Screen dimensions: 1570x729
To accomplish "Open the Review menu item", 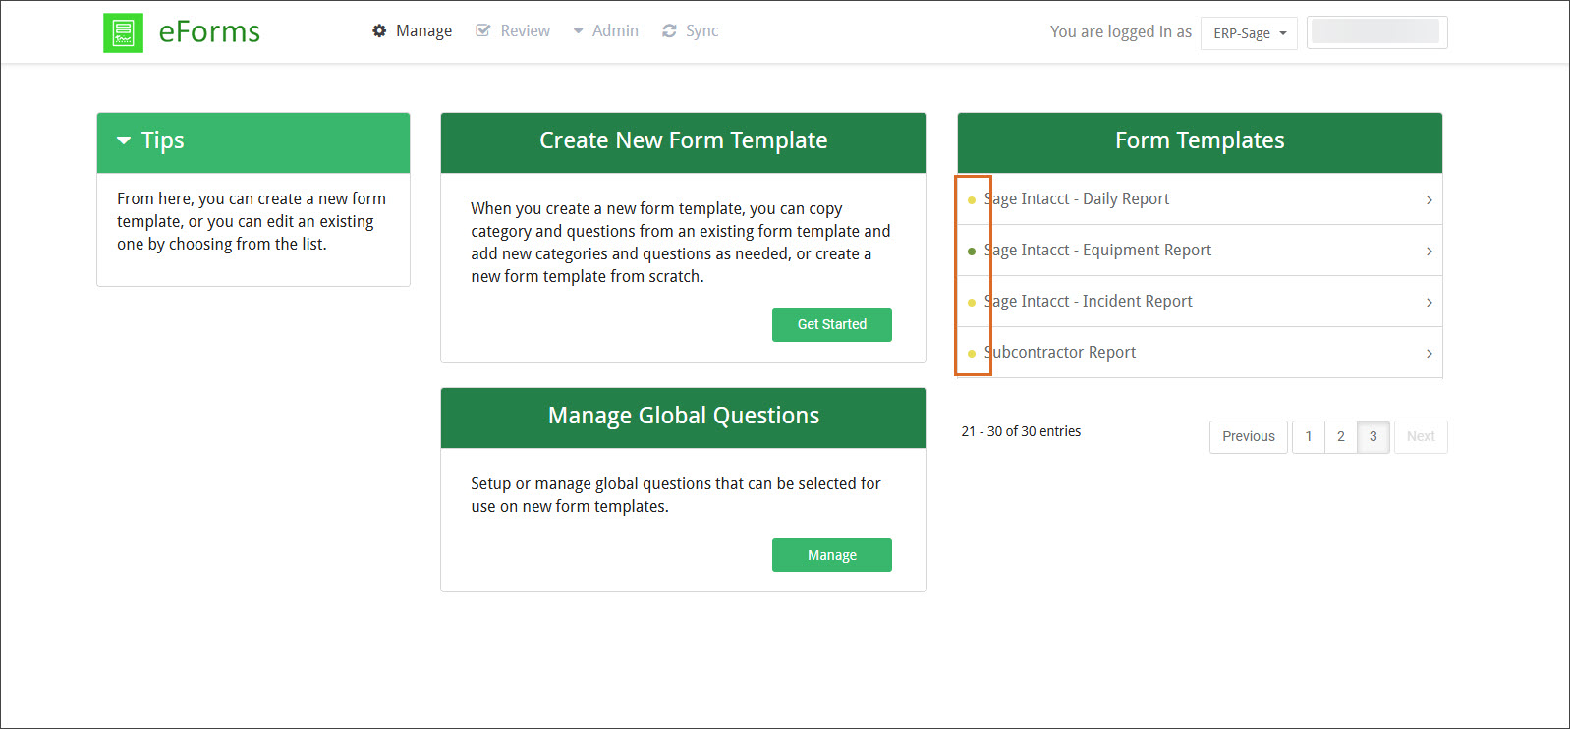I will pyautogui.click(x=525, y=31).
